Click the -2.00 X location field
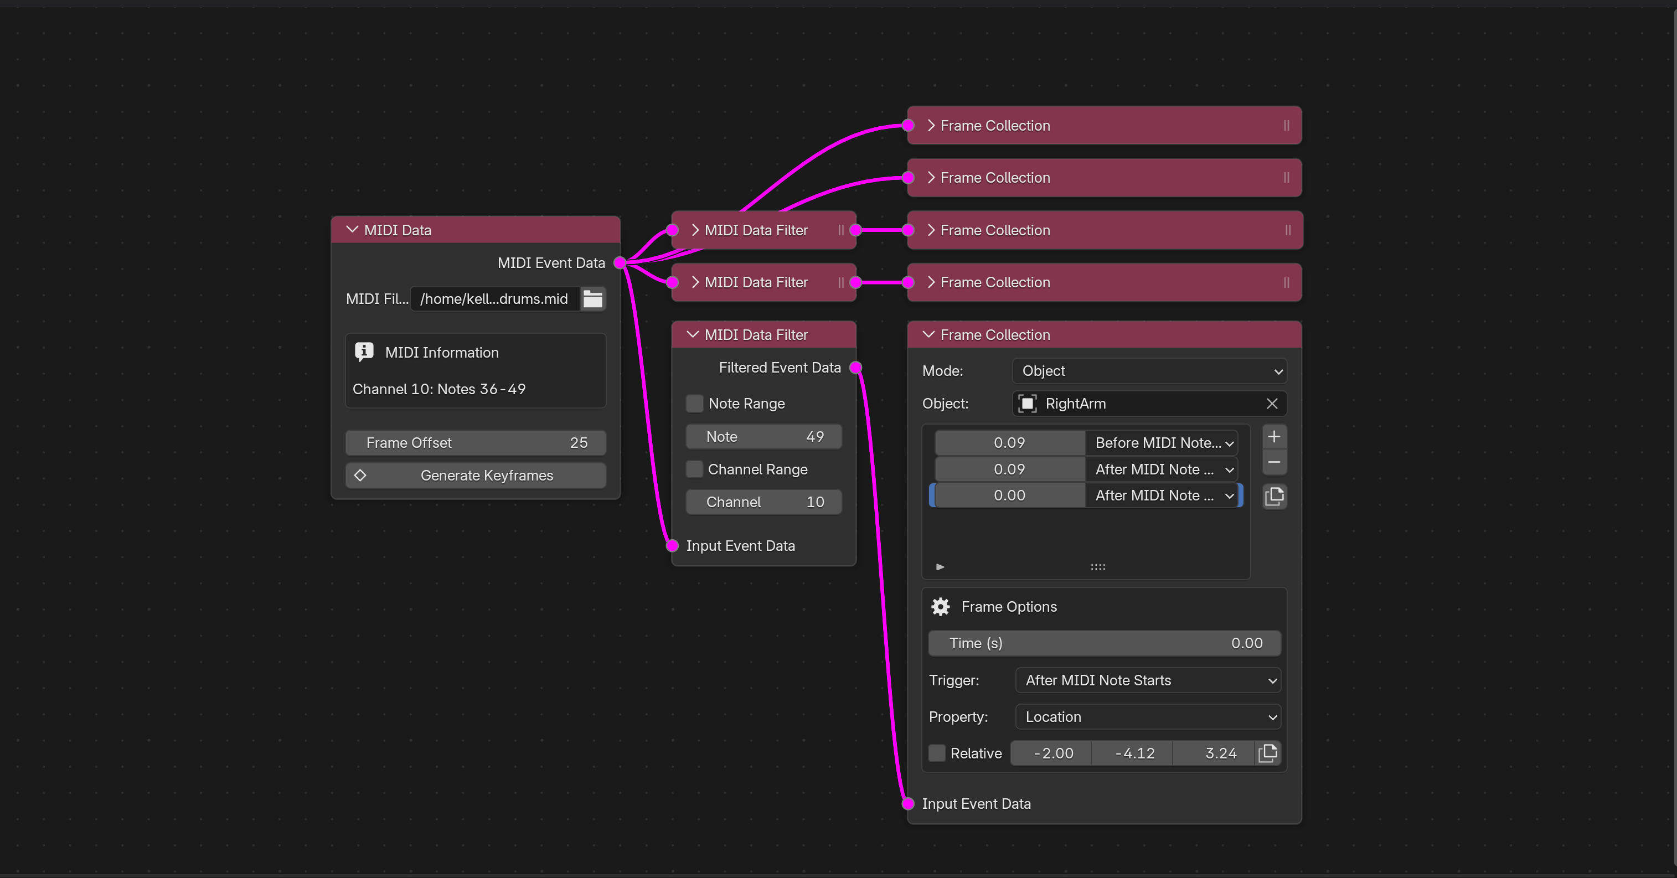The image size is (1677, 878). coord(1051,753)
